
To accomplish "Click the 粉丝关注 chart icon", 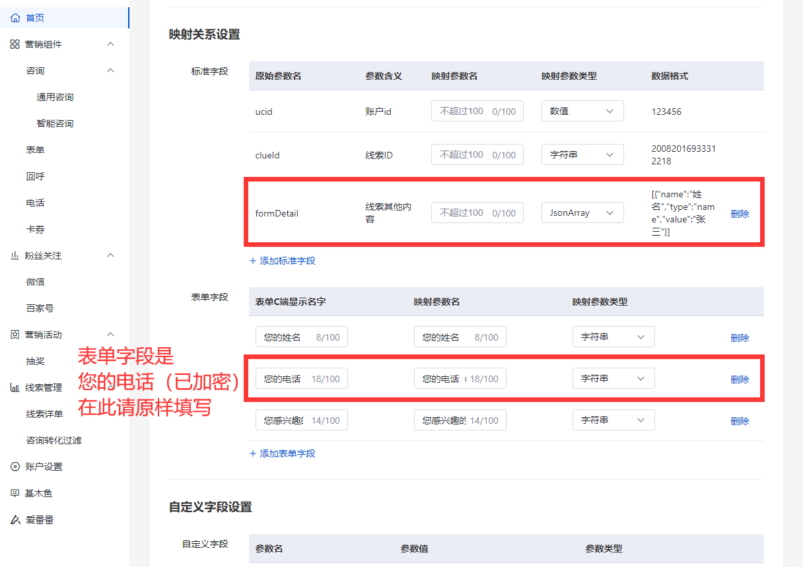I will [15, 255].
